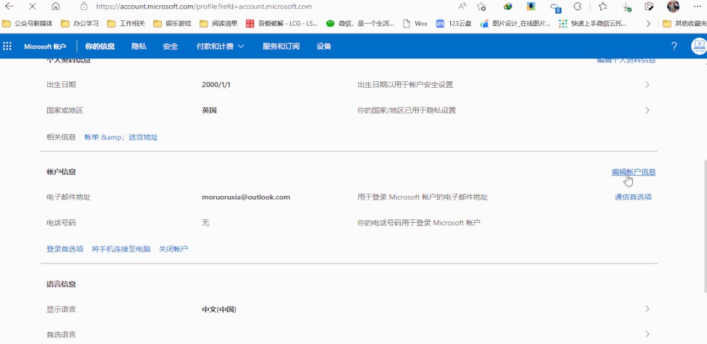Stop page loading with X icon
This screenshot has width=707, height=344.
(x=32, y=7)
